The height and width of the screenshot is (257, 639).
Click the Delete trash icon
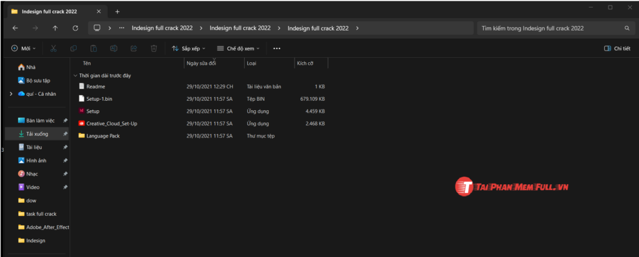154,48
